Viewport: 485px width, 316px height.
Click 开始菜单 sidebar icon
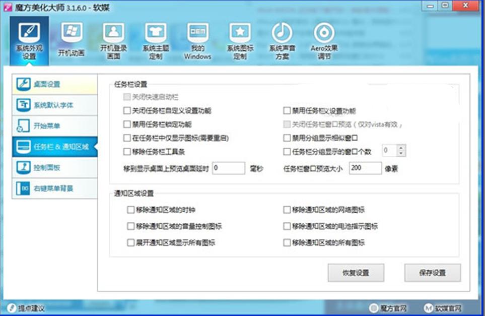24,125
